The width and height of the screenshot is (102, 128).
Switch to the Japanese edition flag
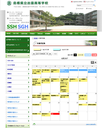click(72, 2)
